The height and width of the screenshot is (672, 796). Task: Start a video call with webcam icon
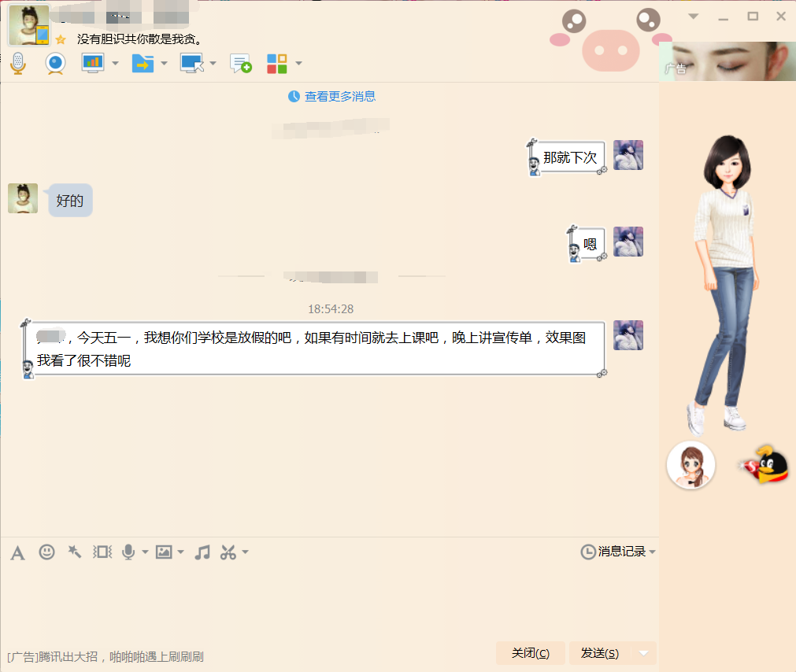click(55, 63)
